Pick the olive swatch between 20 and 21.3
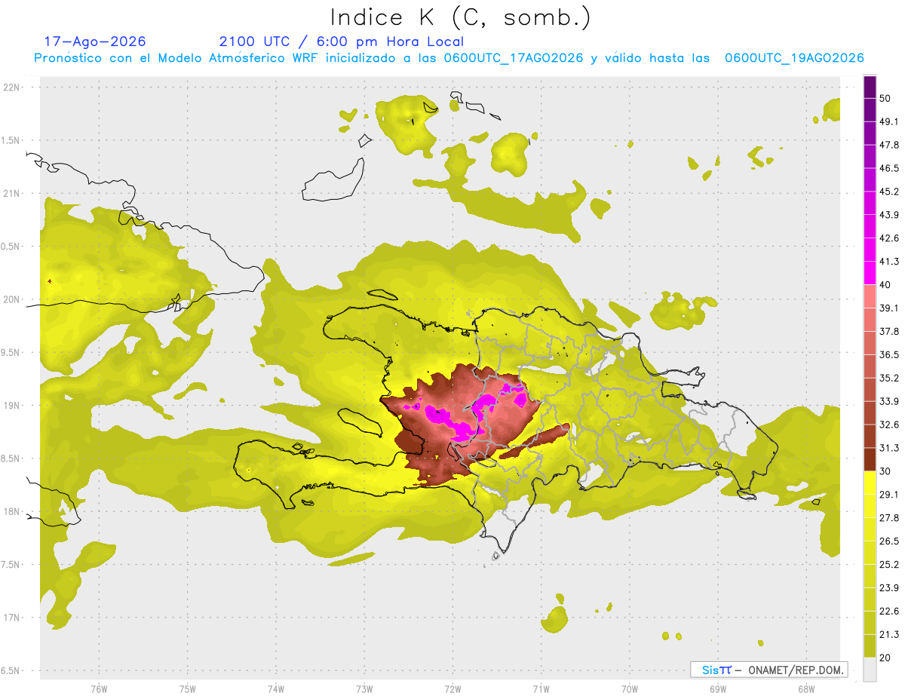 pos(870,646)
